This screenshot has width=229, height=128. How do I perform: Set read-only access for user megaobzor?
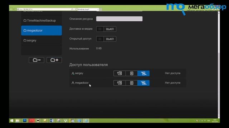[x=132, y=83]
